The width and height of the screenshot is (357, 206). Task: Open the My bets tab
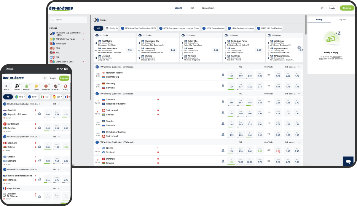342,20
